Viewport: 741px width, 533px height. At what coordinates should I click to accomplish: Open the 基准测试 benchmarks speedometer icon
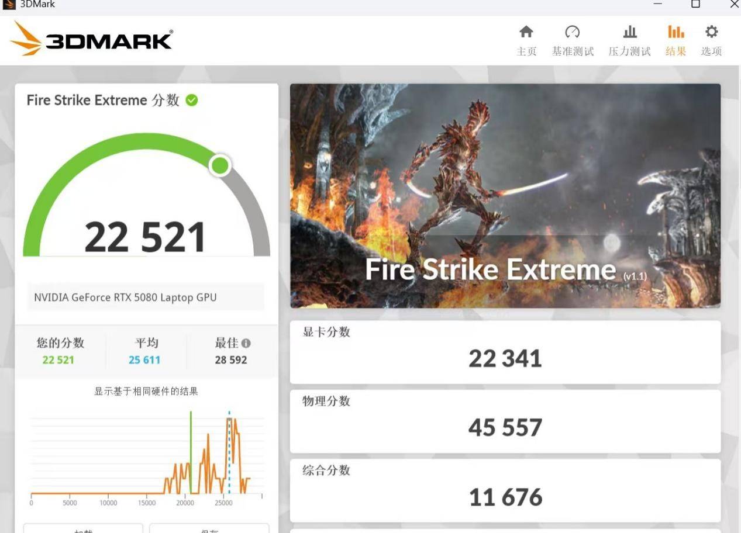572,33
